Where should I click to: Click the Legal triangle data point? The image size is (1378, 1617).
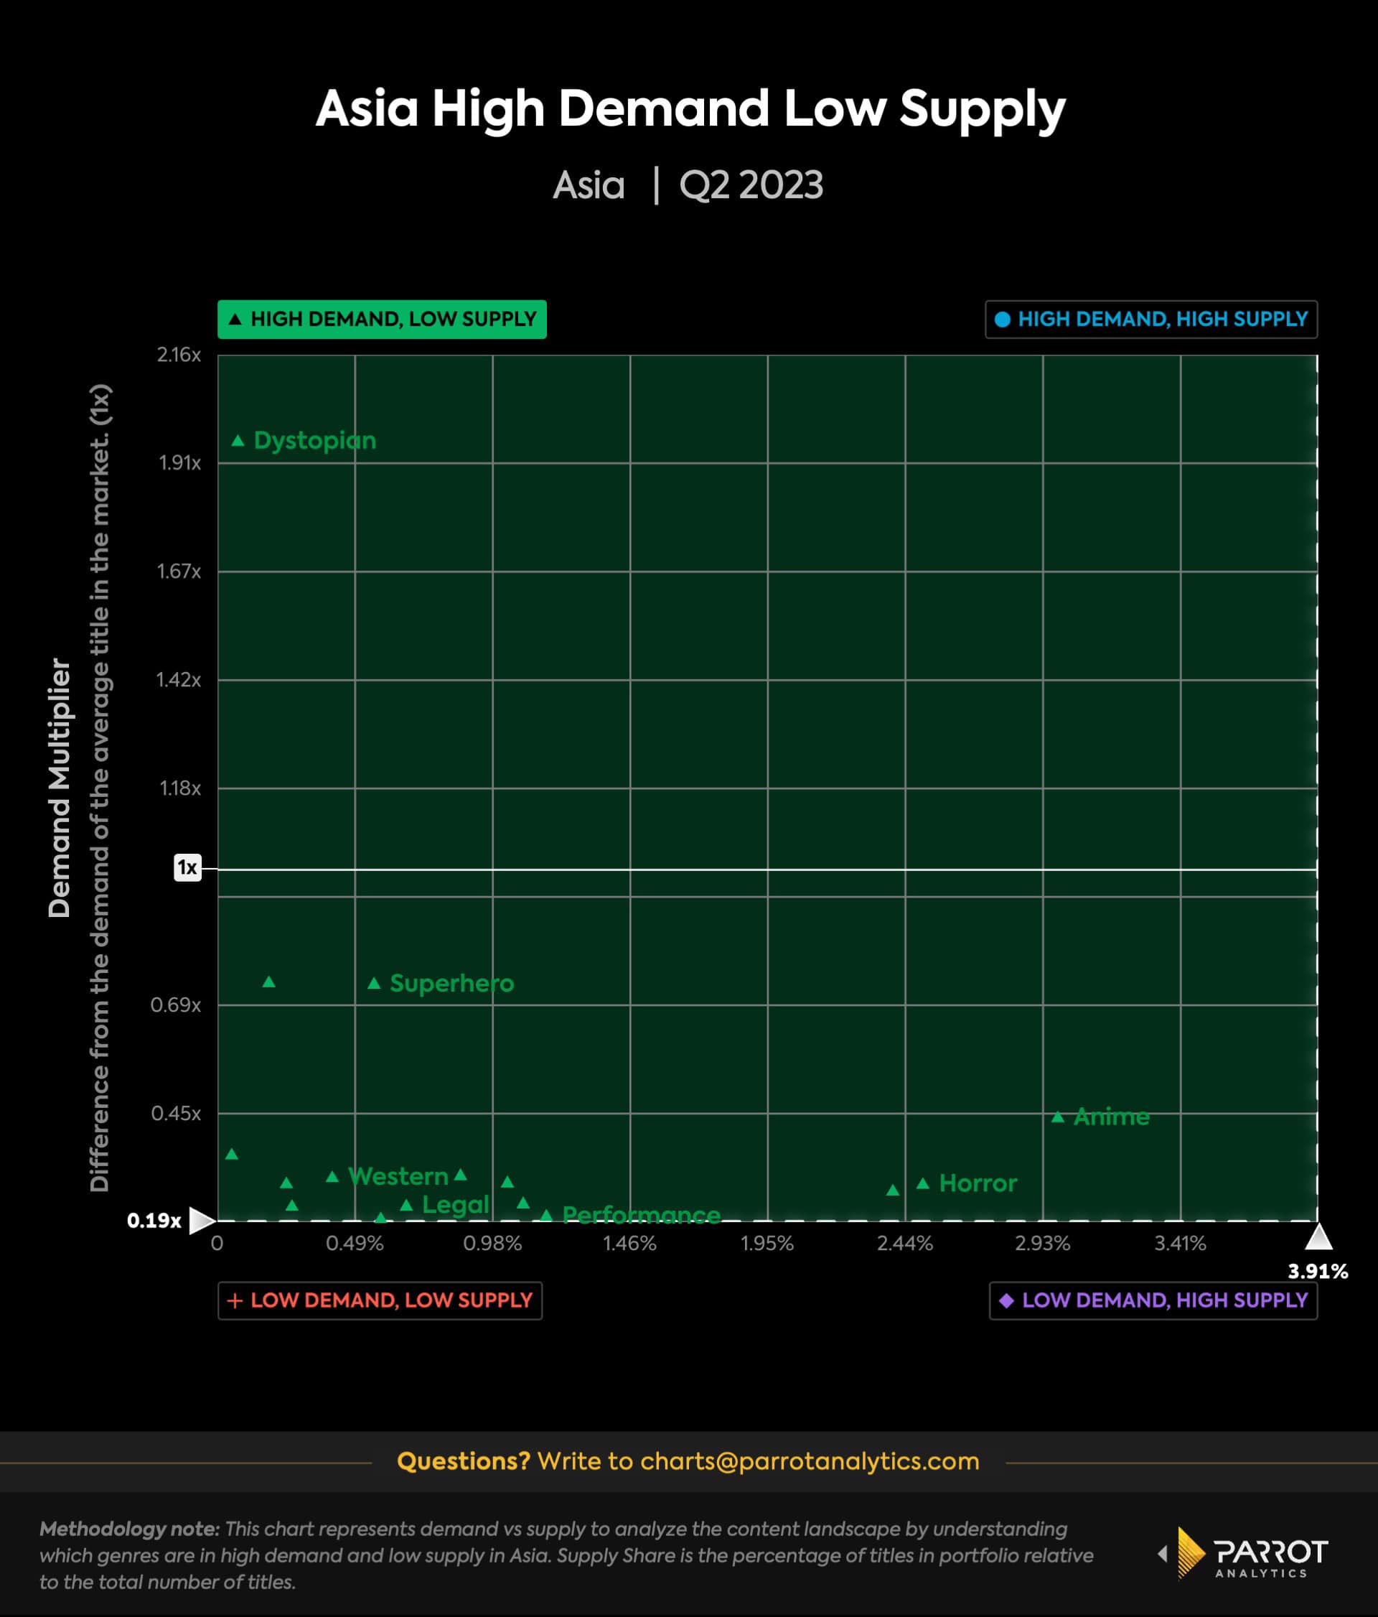pos(406,1205)
